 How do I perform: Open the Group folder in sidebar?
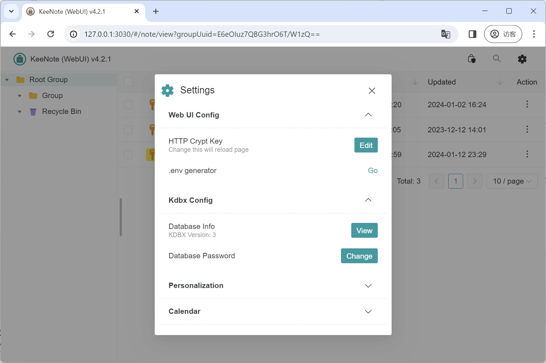click(x=52, y=96)
